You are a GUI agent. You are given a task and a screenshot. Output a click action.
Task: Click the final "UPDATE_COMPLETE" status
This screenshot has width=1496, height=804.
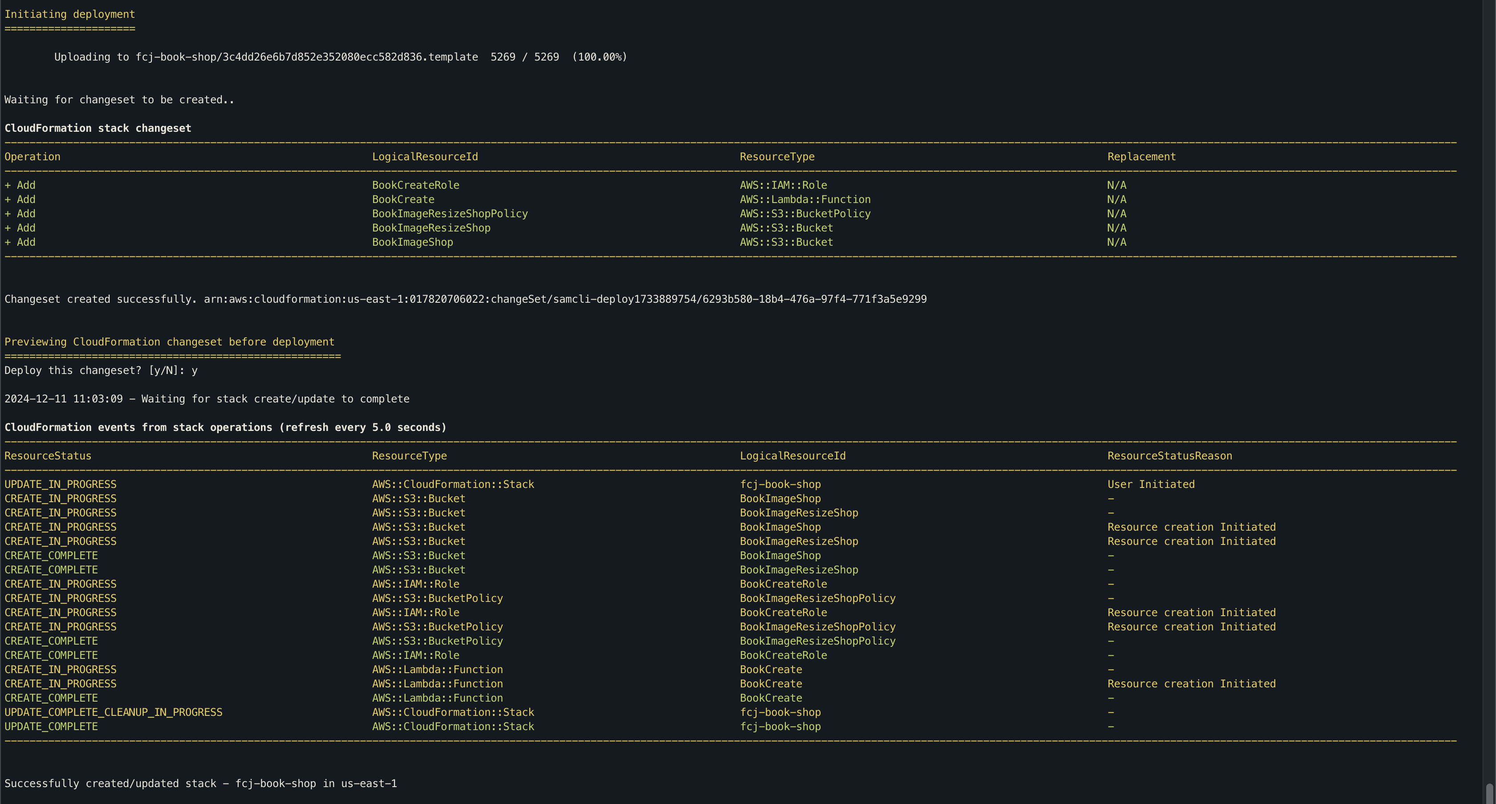tap(51, 726)
